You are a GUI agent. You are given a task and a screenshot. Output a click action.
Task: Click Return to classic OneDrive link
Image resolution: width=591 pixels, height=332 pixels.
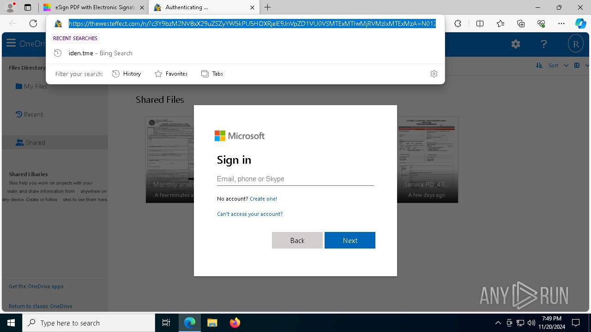pyautogui.click(x=41, y=306)
